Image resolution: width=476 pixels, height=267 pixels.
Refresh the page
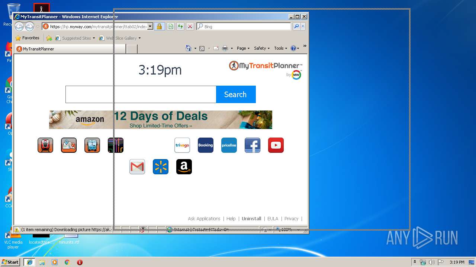[180, 26]
